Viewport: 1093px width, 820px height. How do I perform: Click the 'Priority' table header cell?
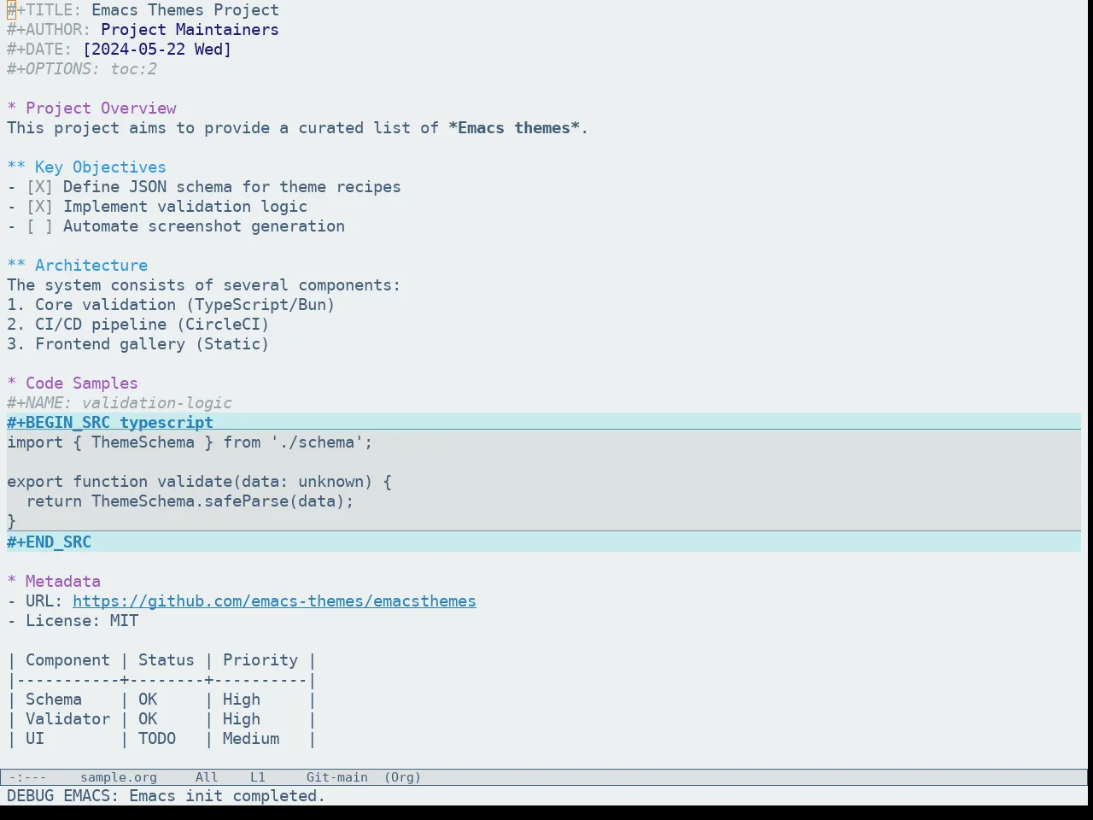pos(260,660)
